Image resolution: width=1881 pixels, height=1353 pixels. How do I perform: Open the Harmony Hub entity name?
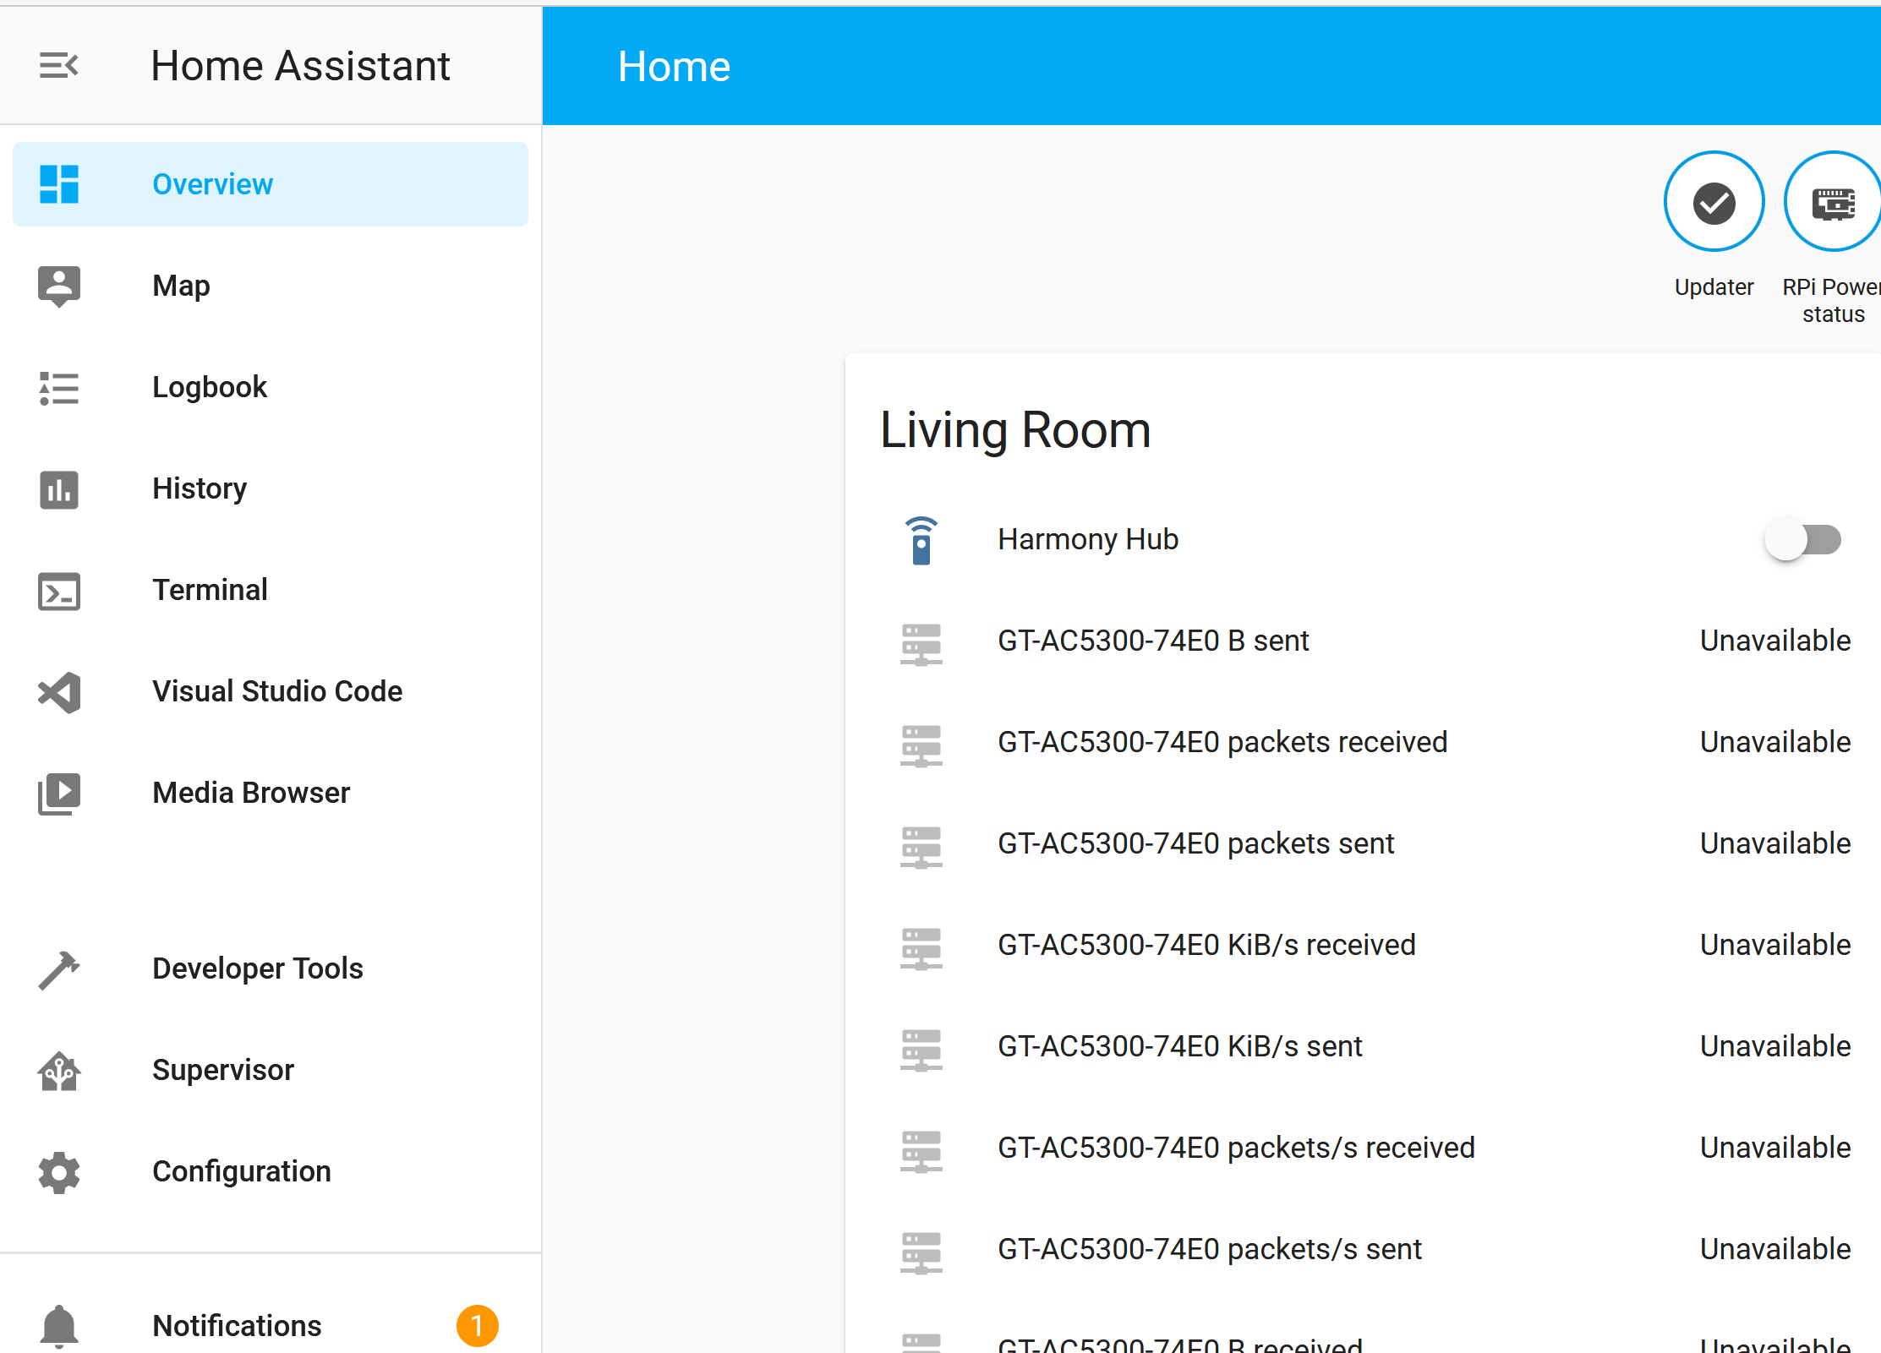click(1088, 539)
